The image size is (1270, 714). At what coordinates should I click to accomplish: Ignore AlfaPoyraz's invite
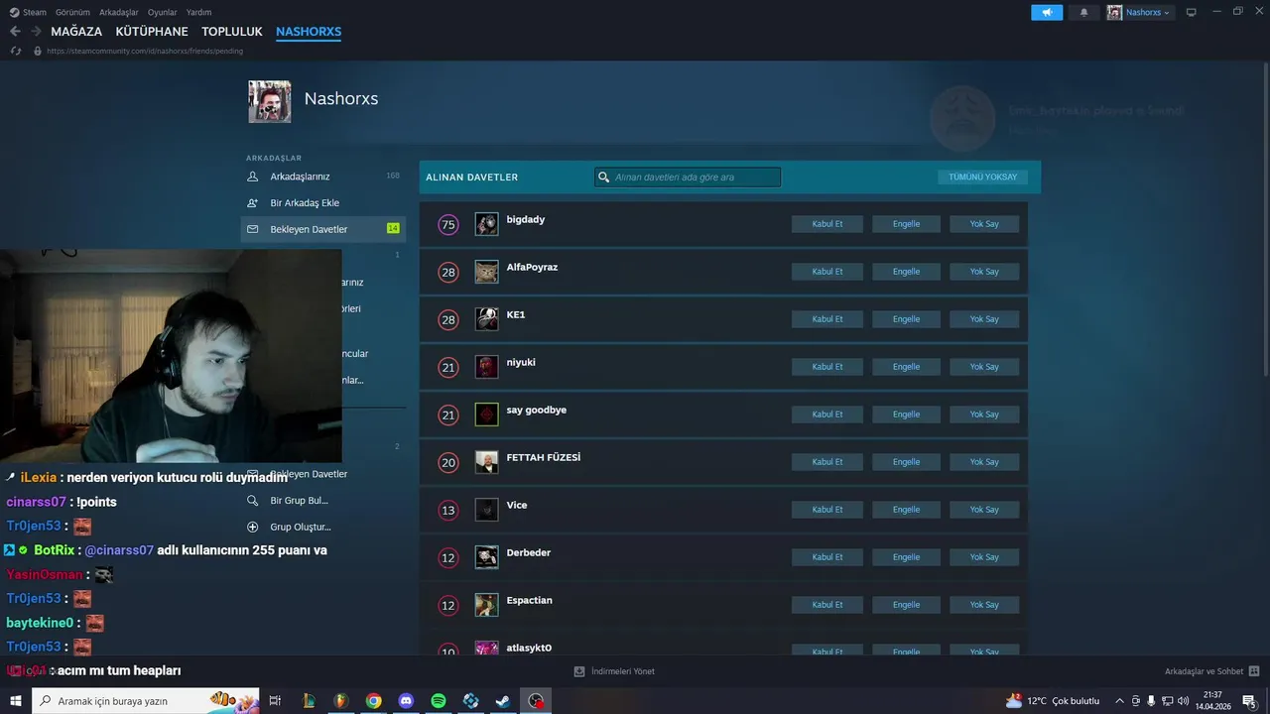click(984, 272)
